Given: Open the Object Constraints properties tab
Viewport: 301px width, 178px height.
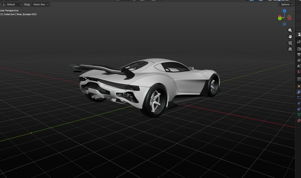Looking at the screenshot, I should tap(299, 109).
